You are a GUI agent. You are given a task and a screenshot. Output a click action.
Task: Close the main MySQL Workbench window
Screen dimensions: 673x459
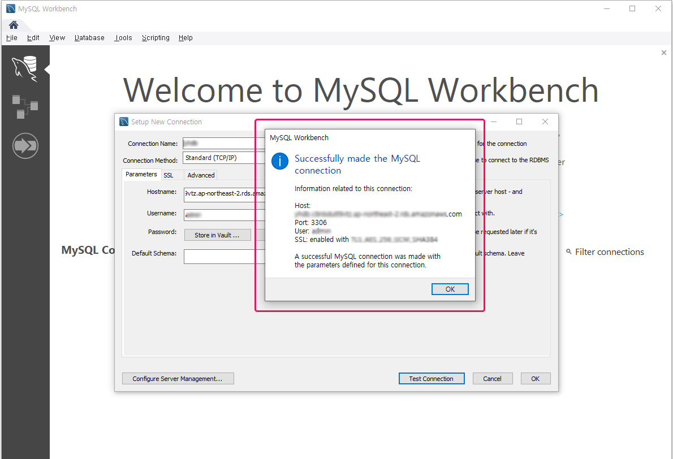(x=658, y=8)
